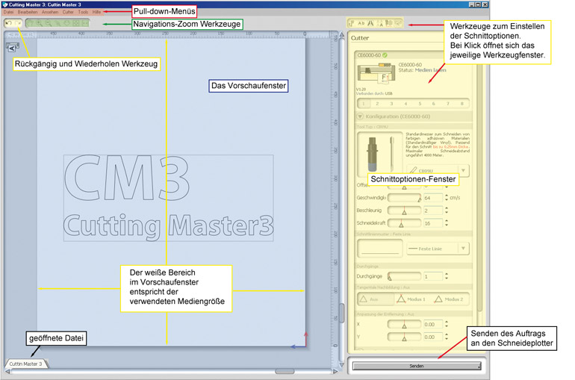Click the Geschwindigkeit slider

pyautogui.click(x=405, y=198)
